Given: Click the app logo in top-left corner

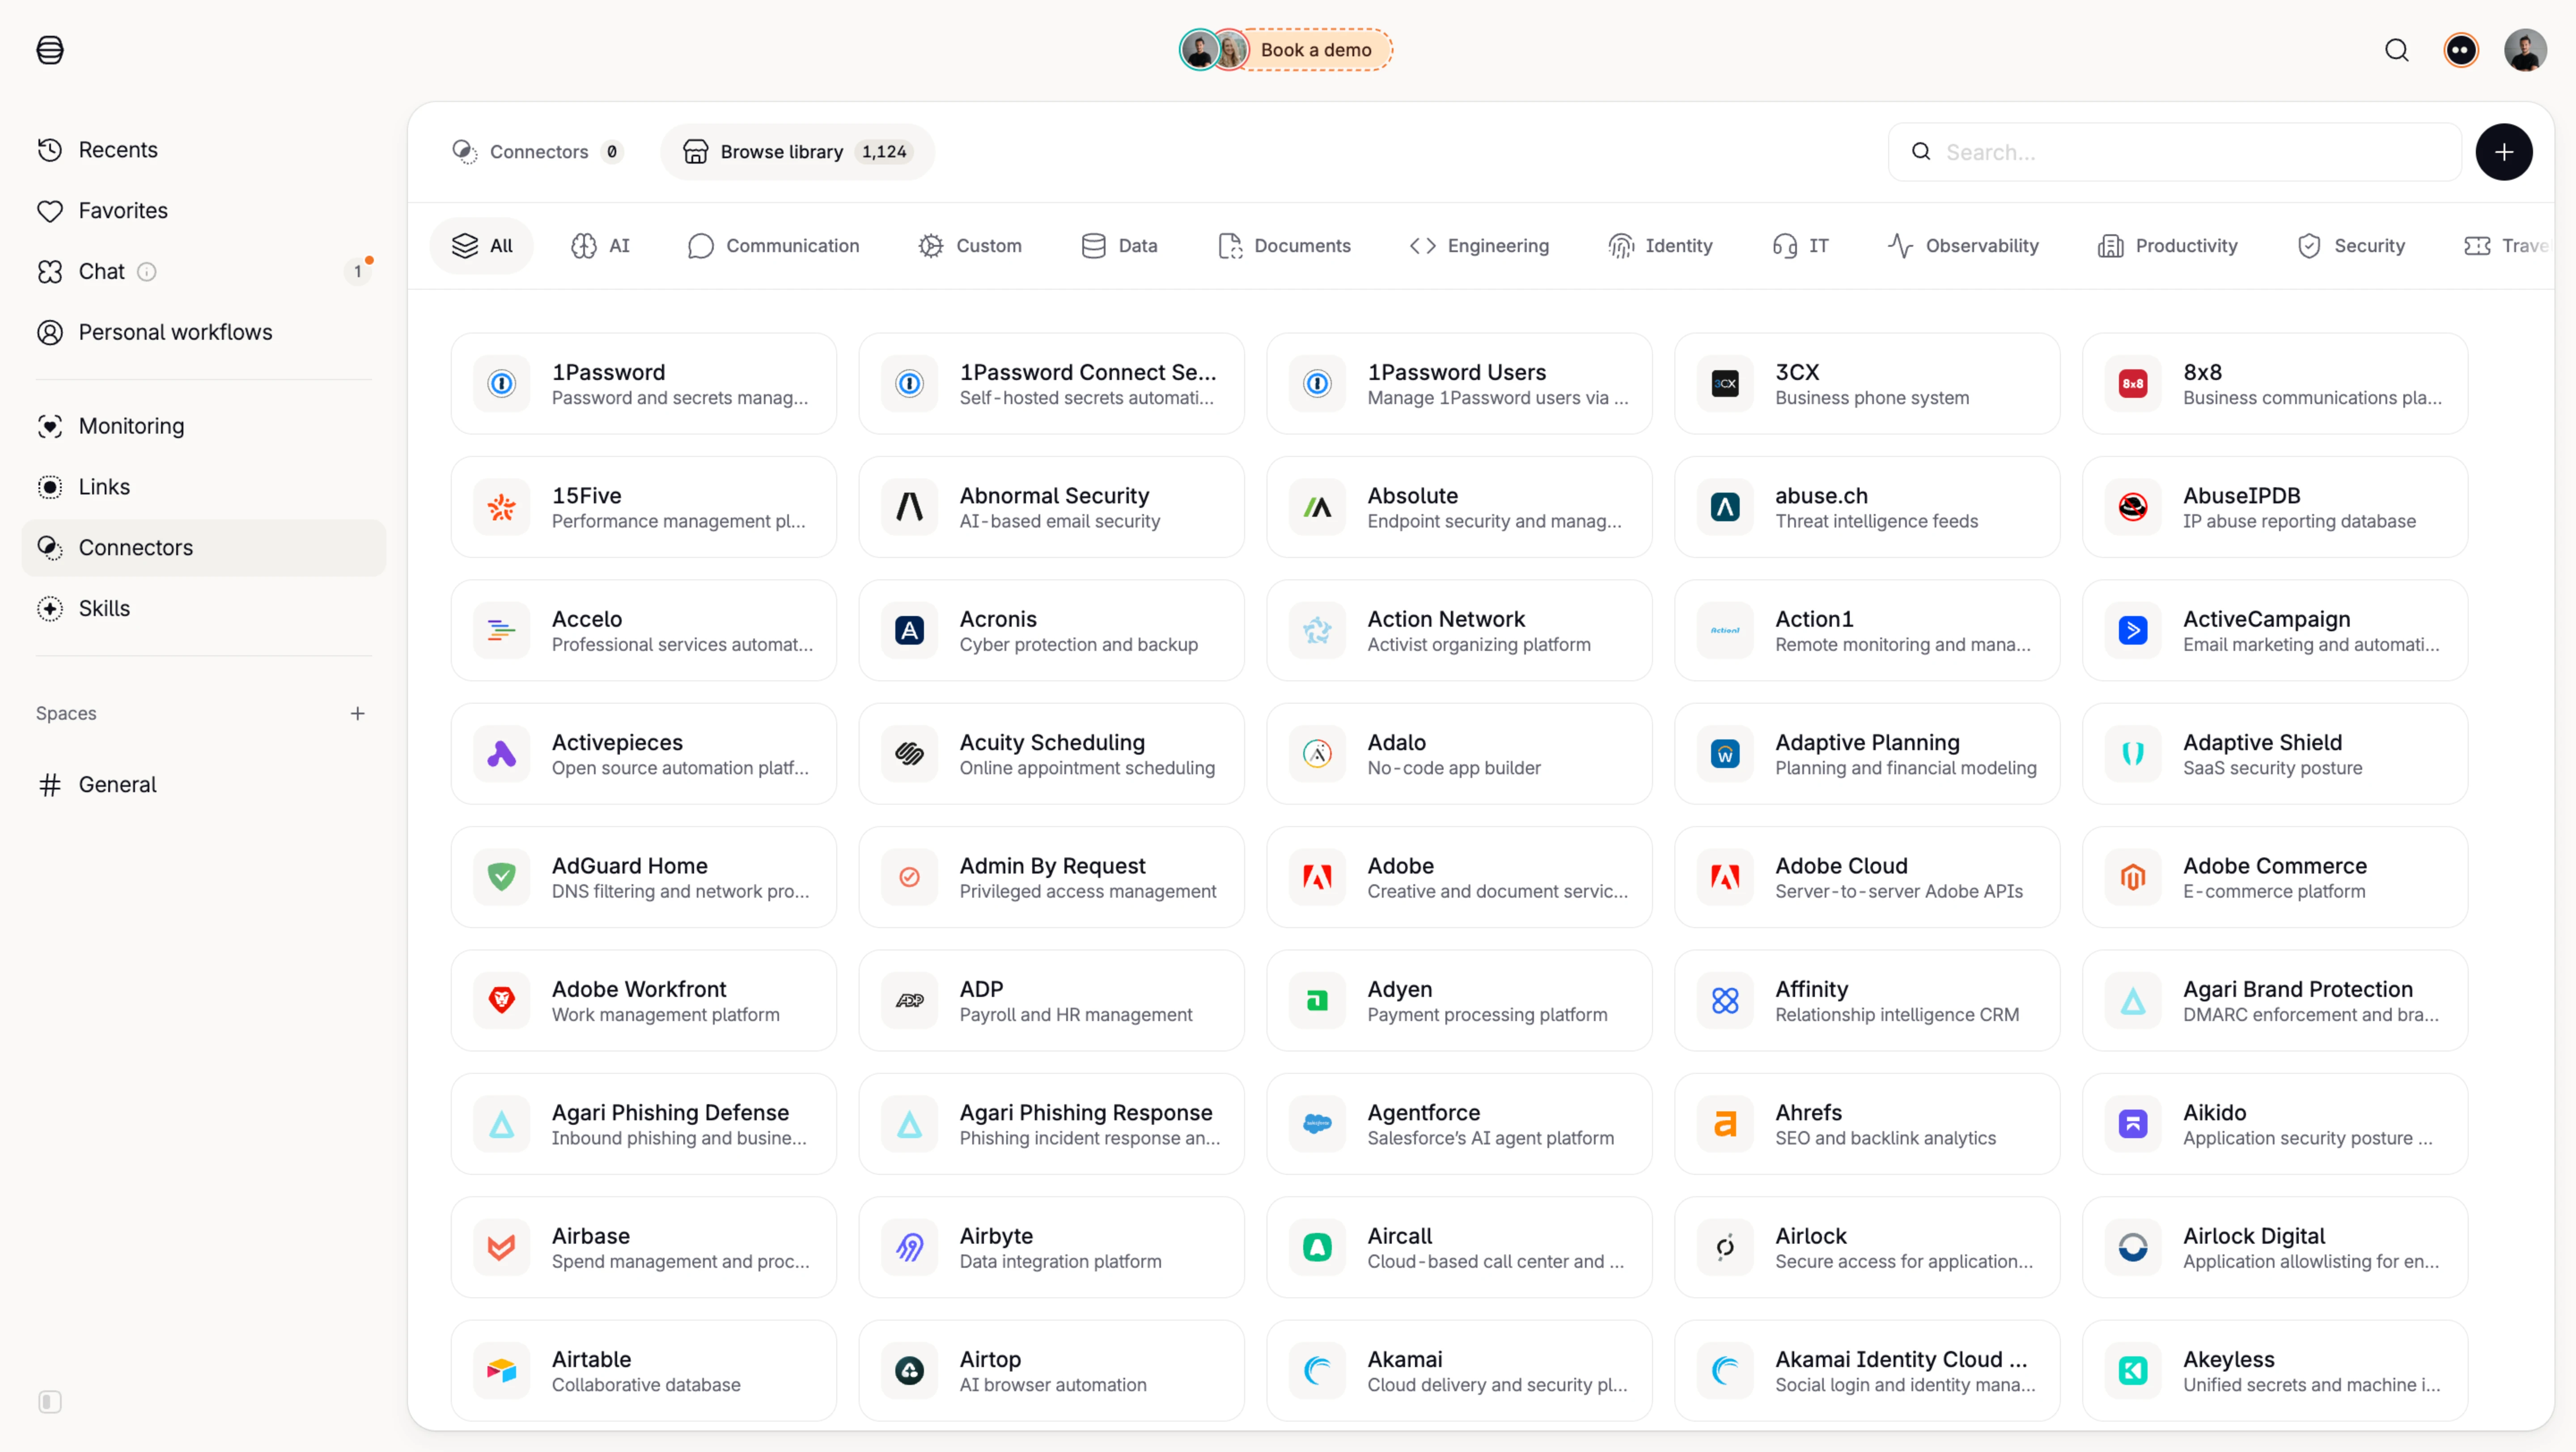Looking at the screenshot, I should (x=50, y=50).
